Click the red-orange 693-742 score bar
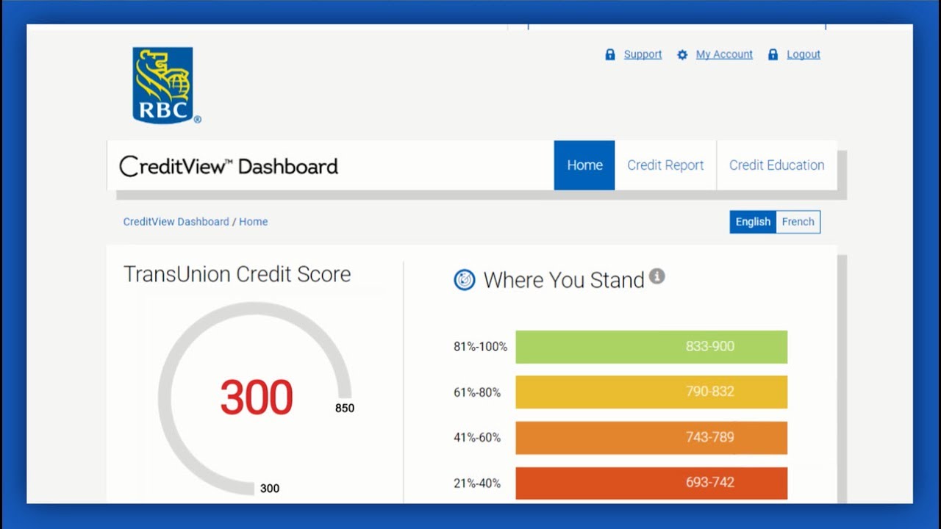This screenshot has height=529, width=941. coord(651,483)
